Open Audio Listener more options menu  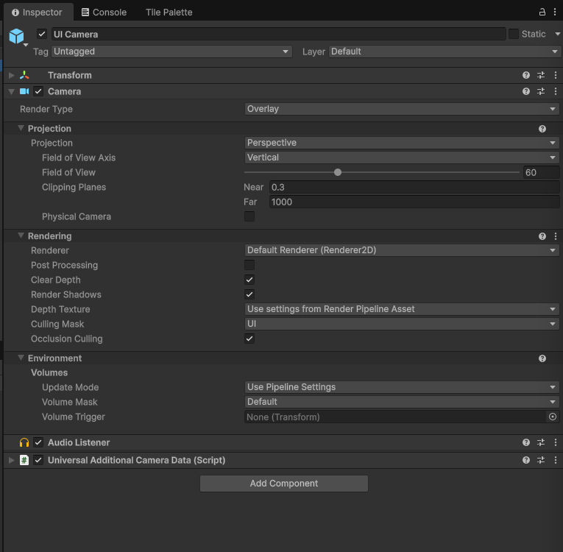click(x=556, y=443)
